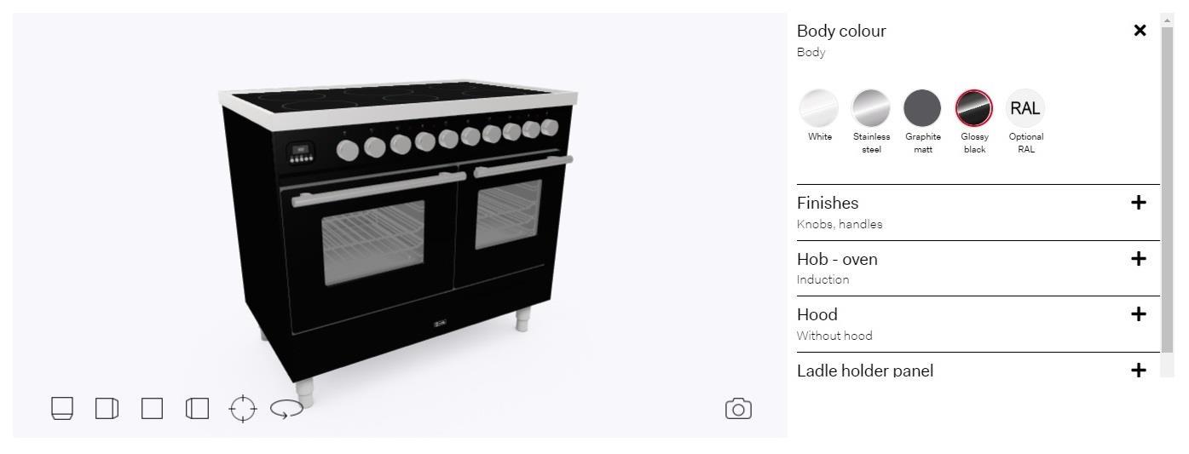Screen dimensions: 1189x454
Task: Expand the Hood section plus icon
Action: point(1139,314)
